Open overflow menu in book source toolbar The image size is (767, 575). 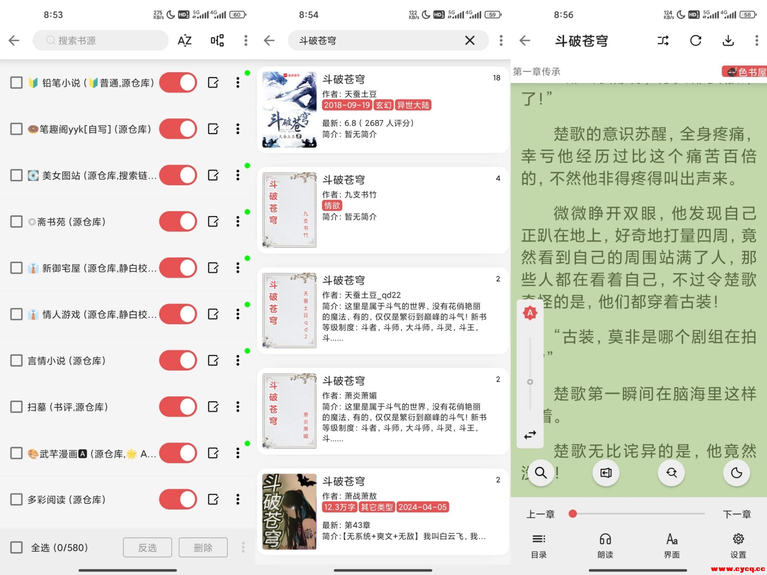pos(246,40)
